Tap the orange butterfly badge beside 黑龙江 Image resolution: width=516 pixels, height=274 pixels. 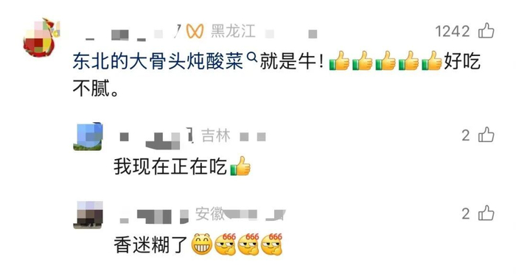click(195, 32)
